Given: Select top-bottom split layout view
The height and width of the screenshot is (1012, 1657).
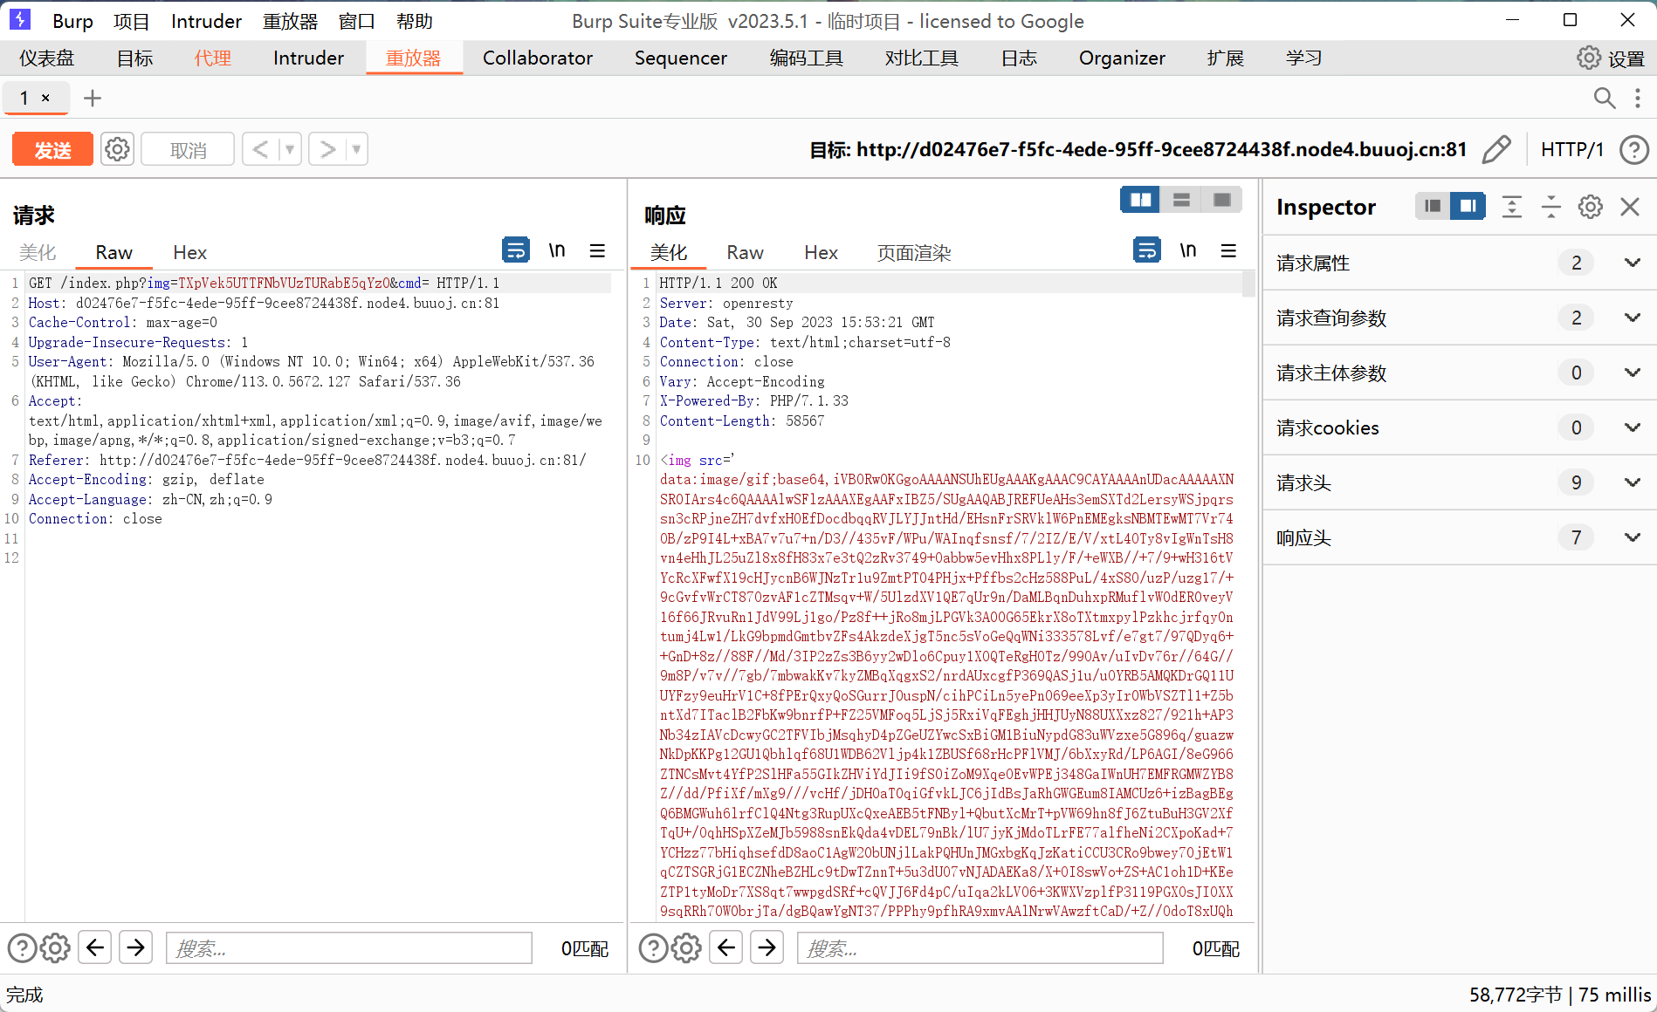Looking at the screenshot, I should point(1181,200).
